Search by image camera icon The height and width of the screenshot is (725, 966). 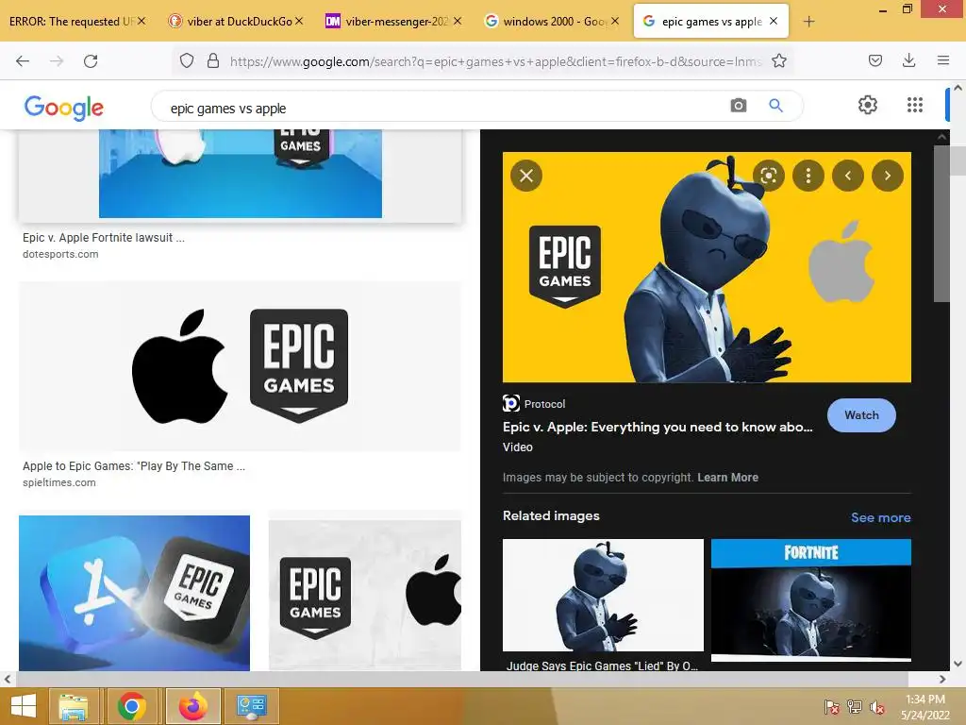point(738,106)
